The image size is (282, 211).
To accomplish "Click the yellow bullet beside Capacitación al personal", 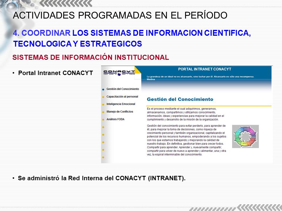I will click(x=103, y=97).
